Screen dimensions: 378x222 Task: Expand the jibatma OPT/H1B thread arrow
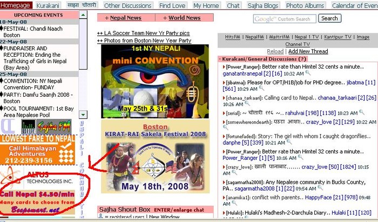point(224,82)
